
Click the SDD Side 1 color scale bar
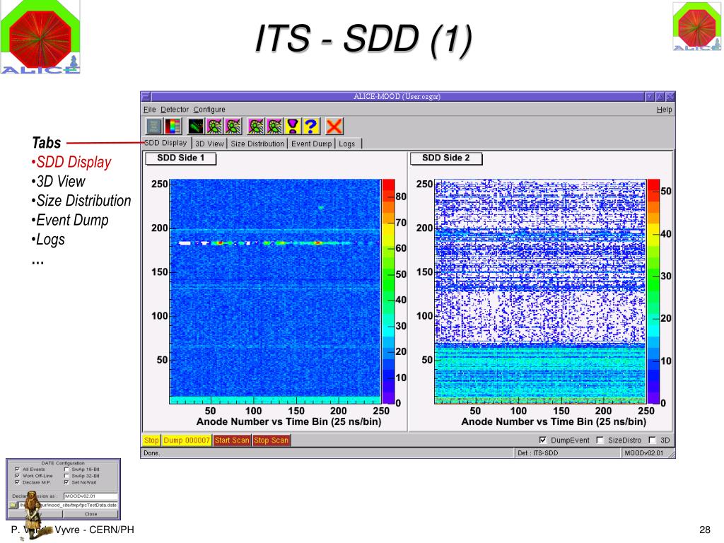[x=388, y=291]
